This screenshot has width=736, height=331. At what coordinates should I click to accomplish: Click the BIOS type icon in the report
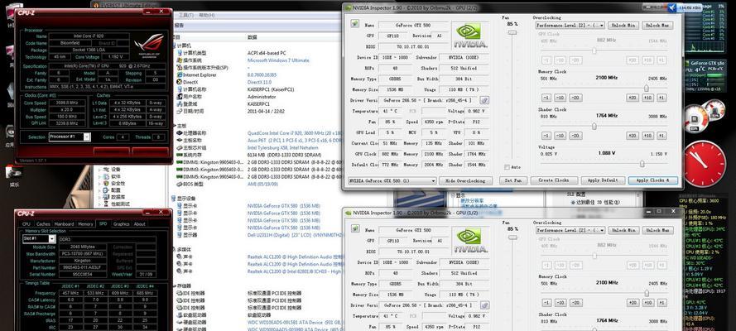[x=179, y=184]
